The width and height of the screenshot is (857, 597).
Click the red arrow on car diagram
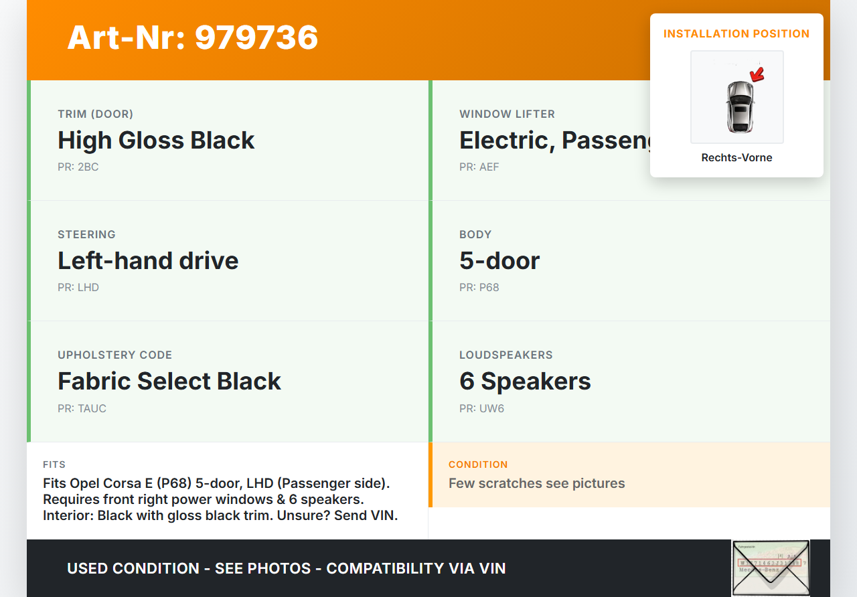click(x=757, y=75)
